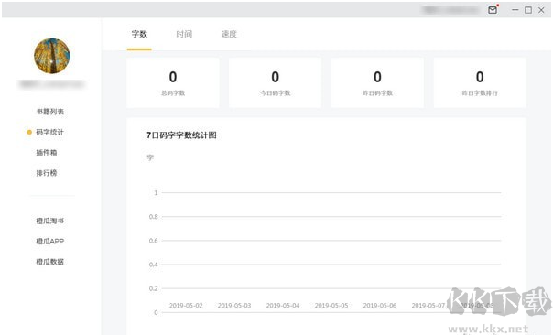This screenshot has height=335, width=553.
Task: Open the mail message icon
Action: tap(493, 10)
